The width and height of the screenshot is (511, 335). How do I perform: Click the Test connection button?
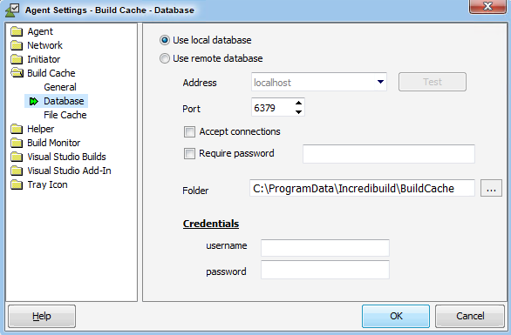pyautogui.click(x=433, y=82)
